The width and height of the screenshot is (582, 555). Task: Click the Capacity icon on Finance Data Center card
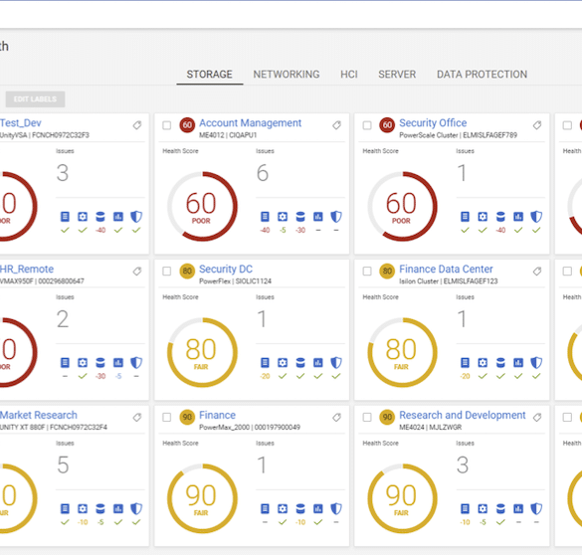point(500,362)
